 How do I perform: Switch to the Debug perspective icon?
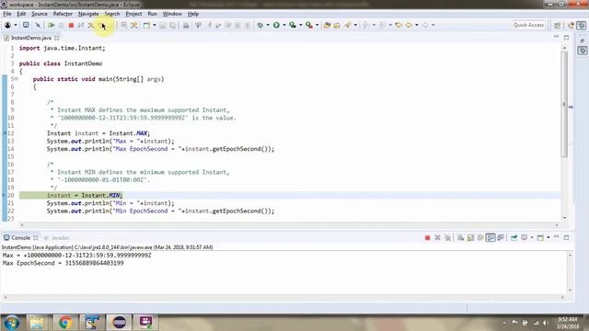582,25
